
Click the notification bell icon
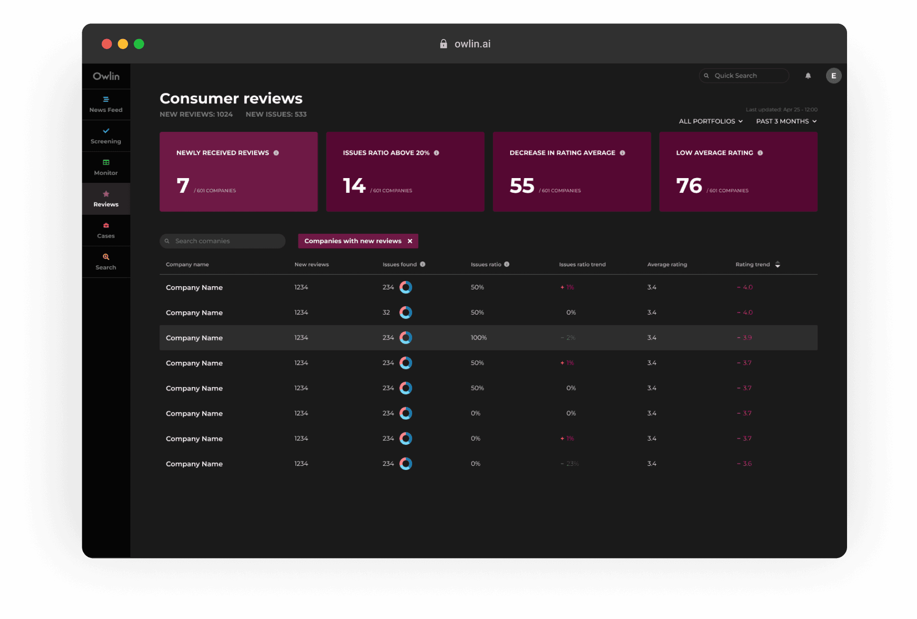pos(808,76)
